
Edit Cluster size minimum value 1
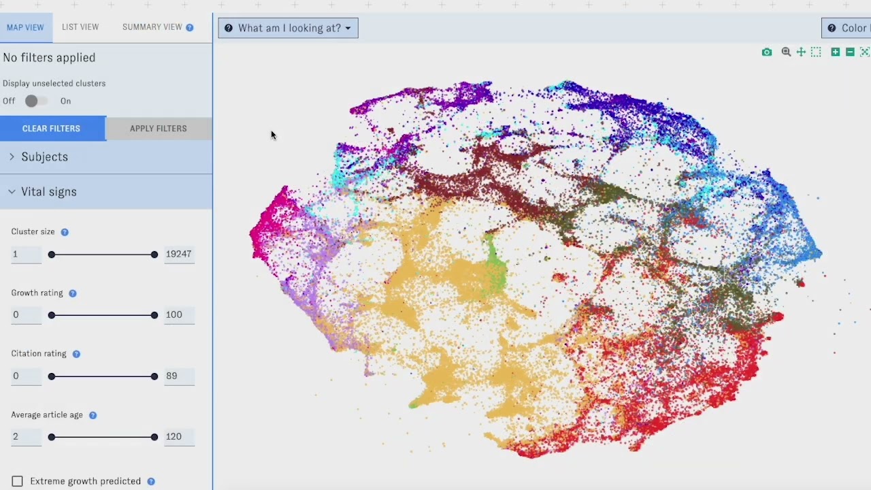[26, 254]
